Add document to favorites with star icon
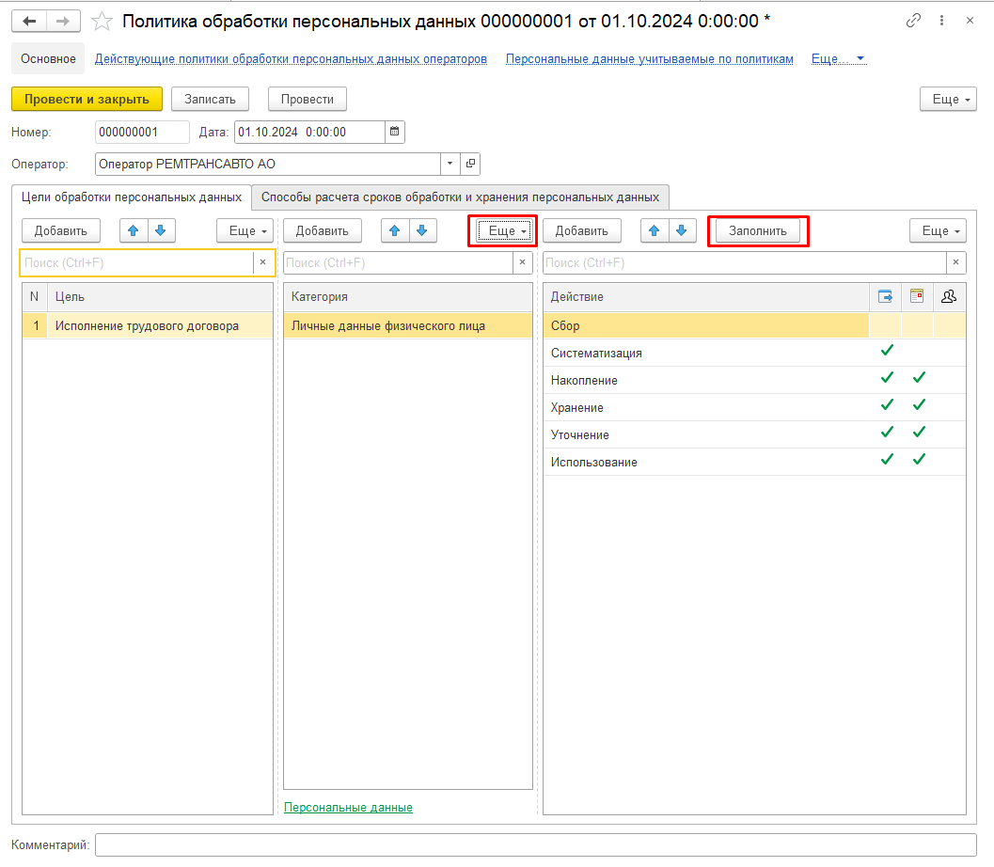 [103, 21]
